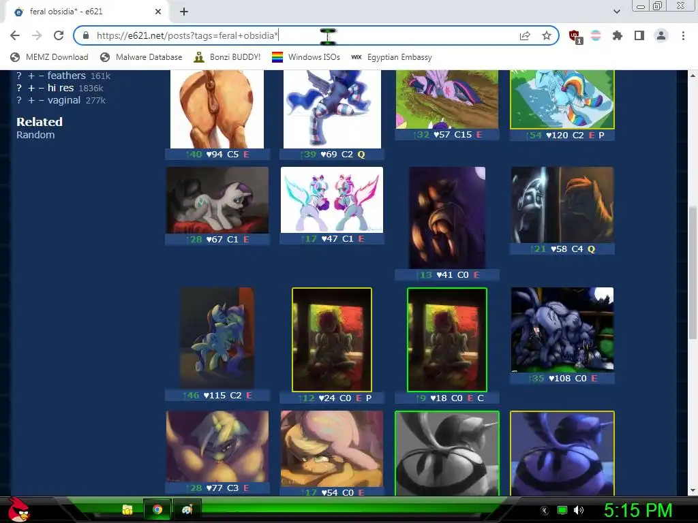Open the thumbnail labeled ♥58 C4 Q
The height and width of the screenshot is (523, 698).
click(x=562, y=204)
